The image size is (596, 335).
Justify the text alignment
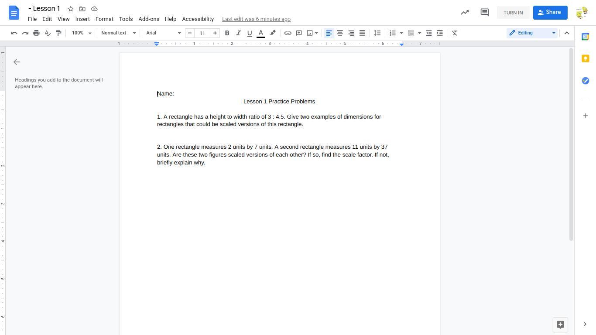point(362,33)
